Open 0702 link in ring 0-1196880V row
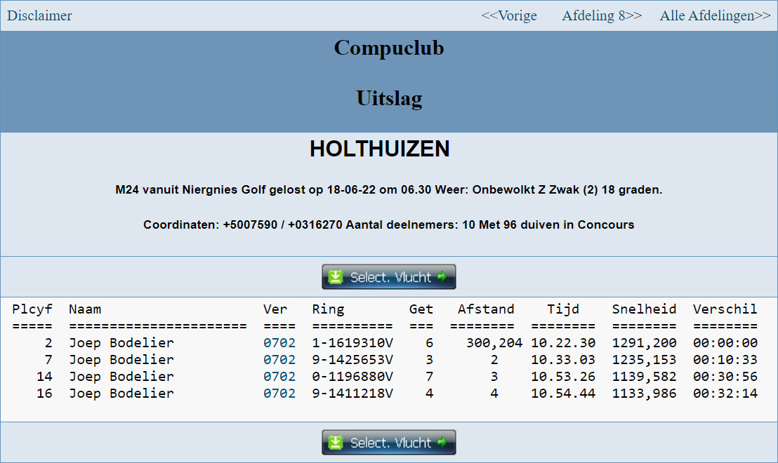The width and height of the screenshot is (778, 463). (279, 376)
